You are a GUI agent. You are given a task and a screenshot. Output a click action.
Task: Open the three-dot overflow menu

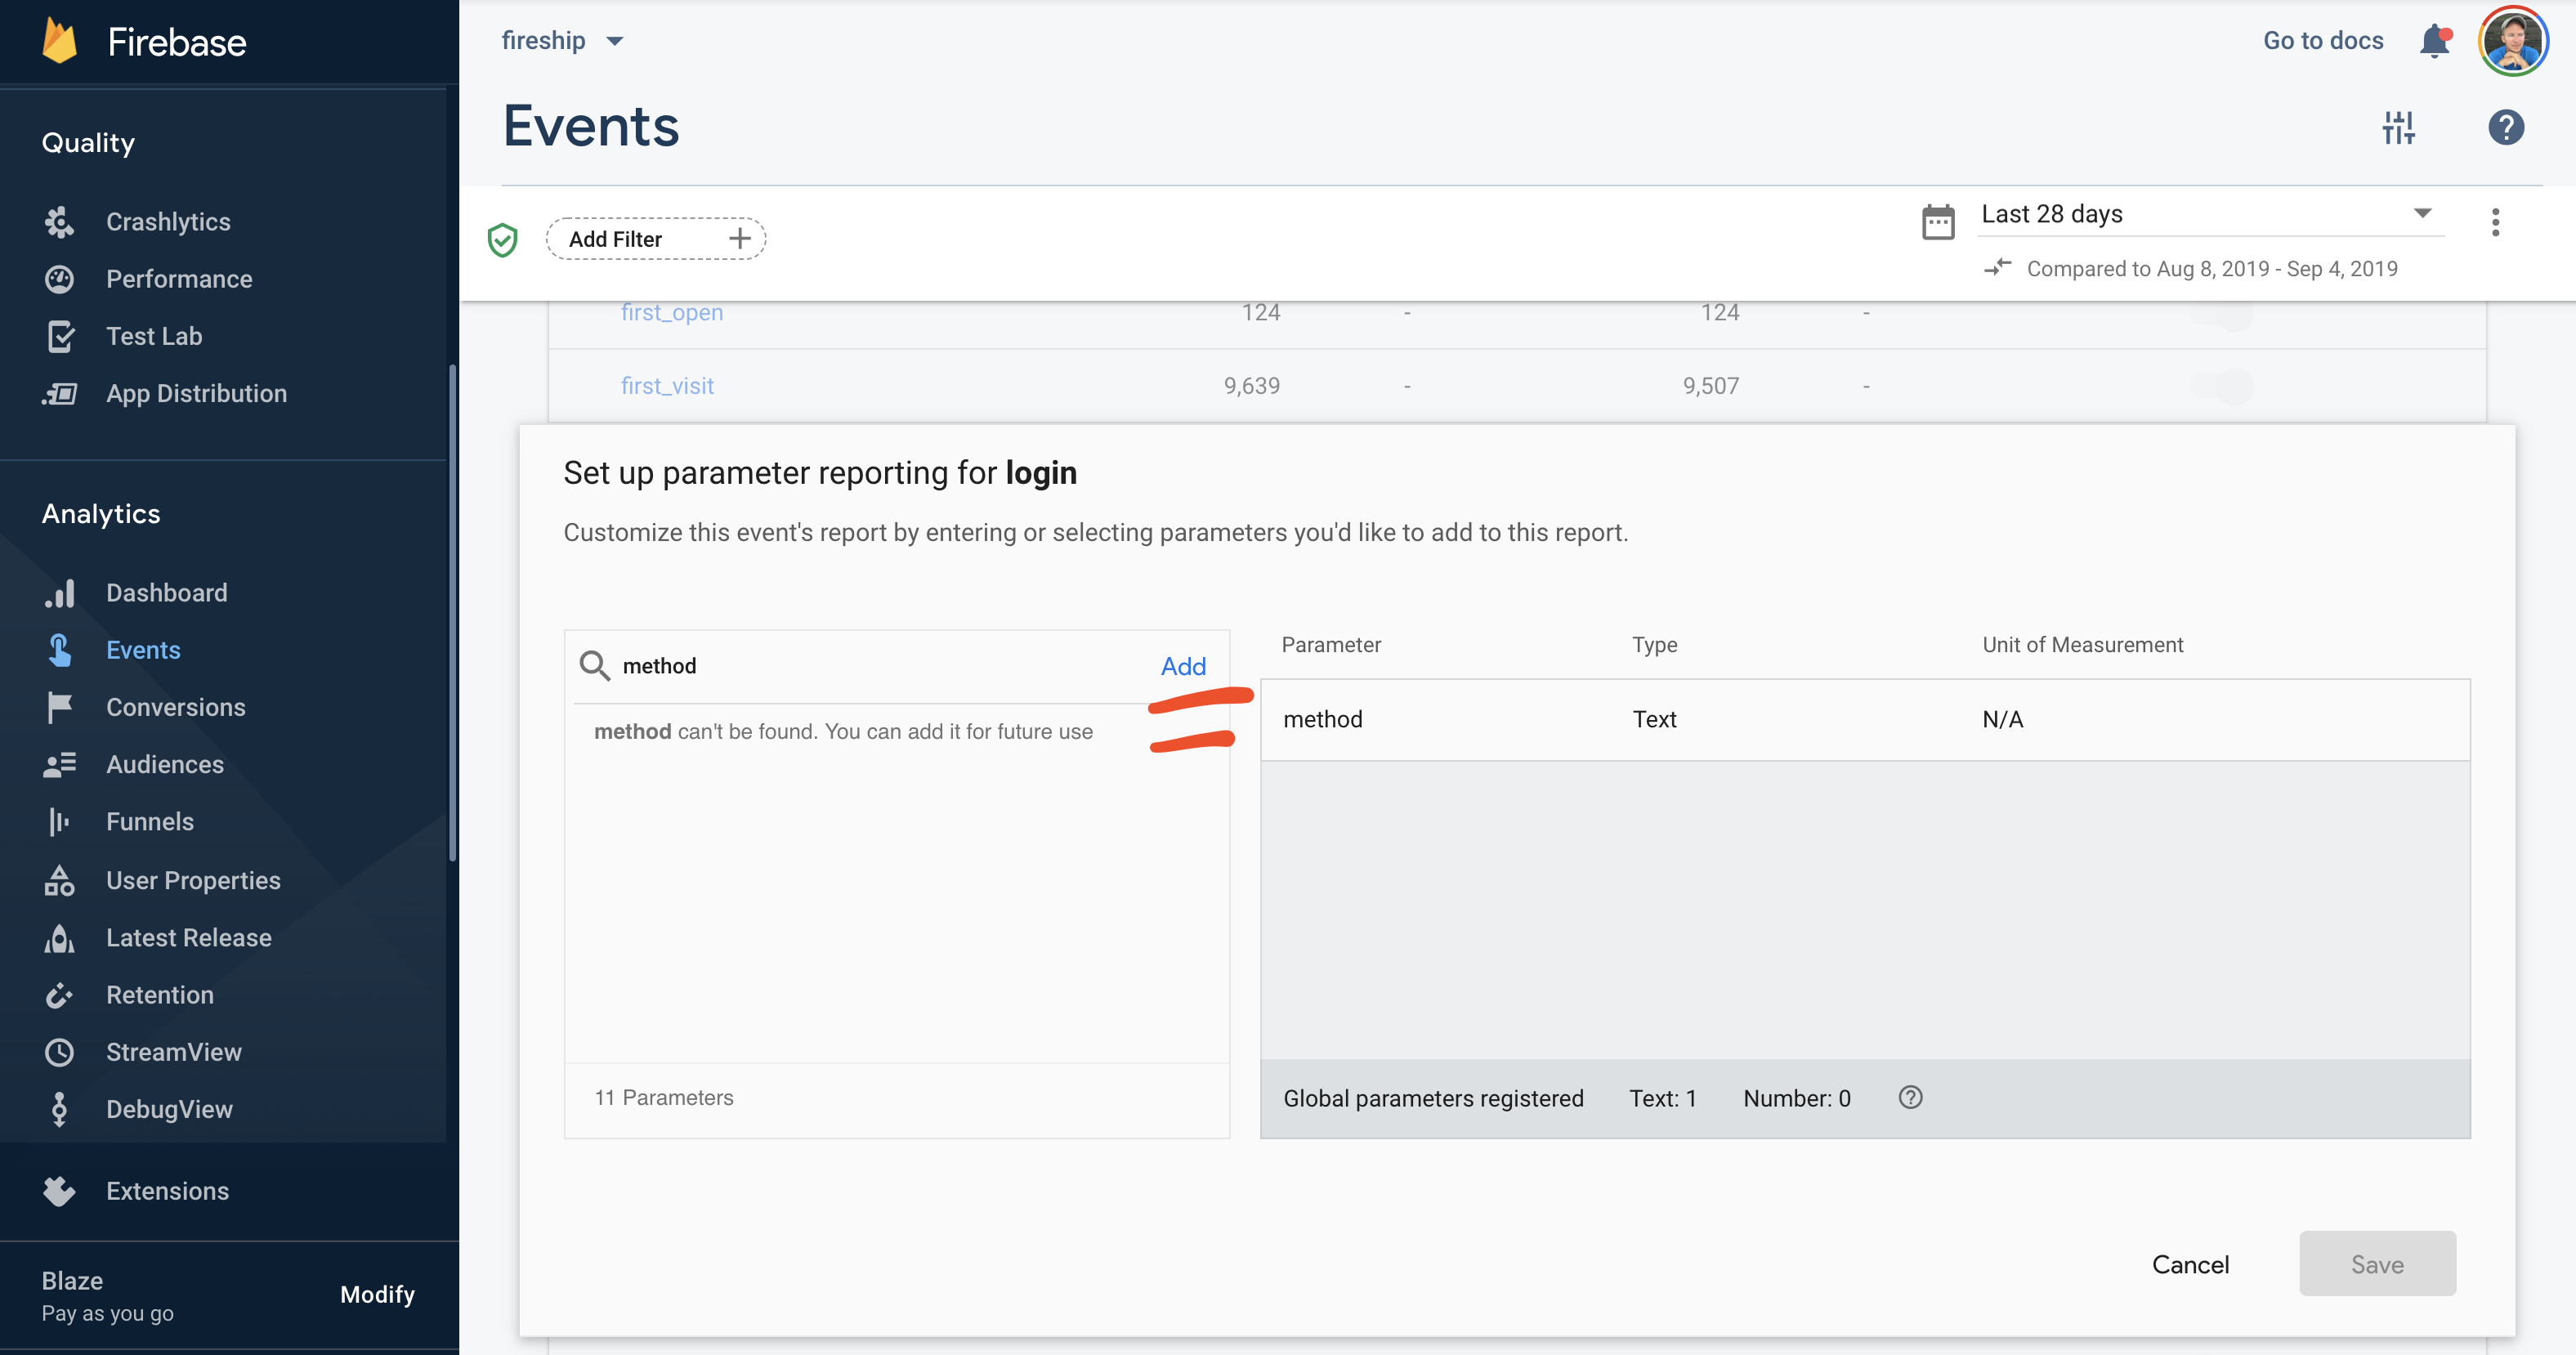tap(2495, 223)
